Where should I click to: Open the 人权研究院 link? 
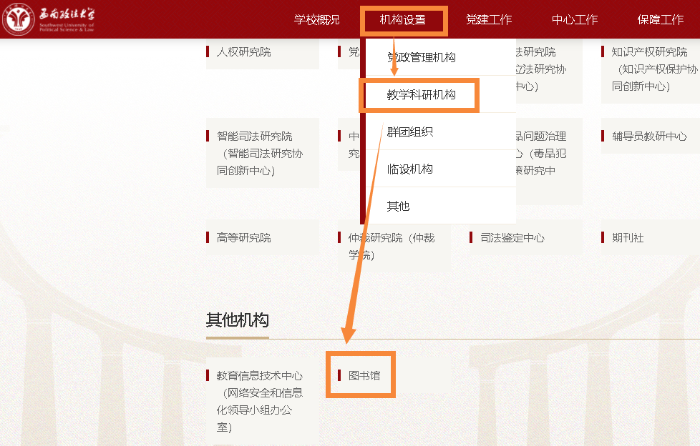pos(244,51)
